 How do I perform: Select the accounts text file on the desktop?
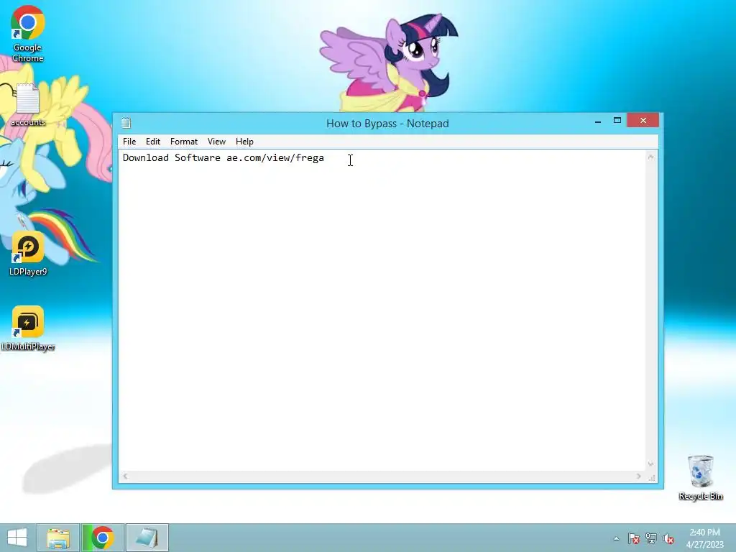point(28,105)
